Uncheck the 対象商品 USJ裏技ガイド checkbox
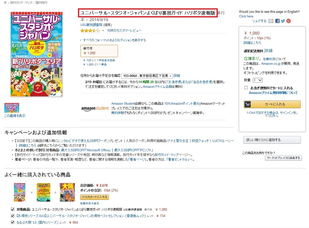Viewport: 309px width, 228px height. pos(13,209)
